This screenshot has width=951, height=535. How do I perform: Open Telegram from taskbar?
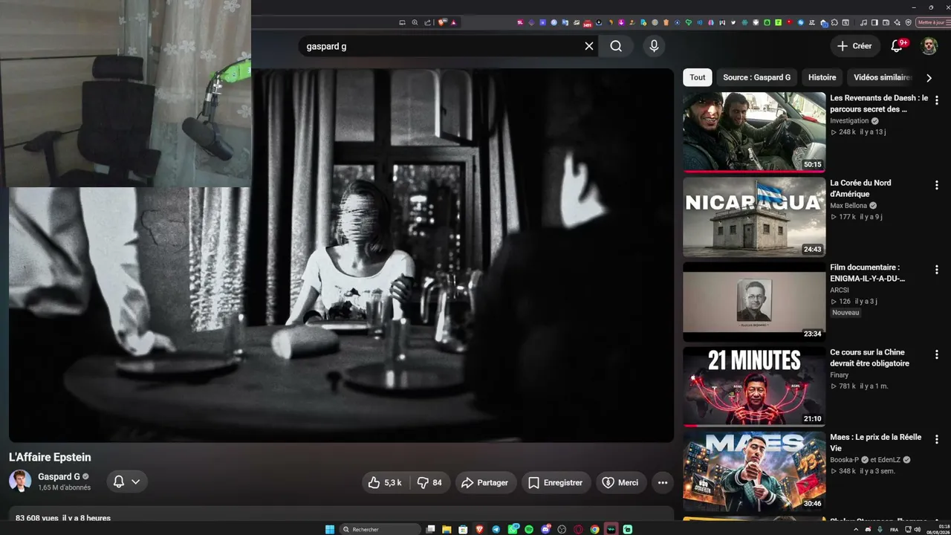click(x=496, y=529)
